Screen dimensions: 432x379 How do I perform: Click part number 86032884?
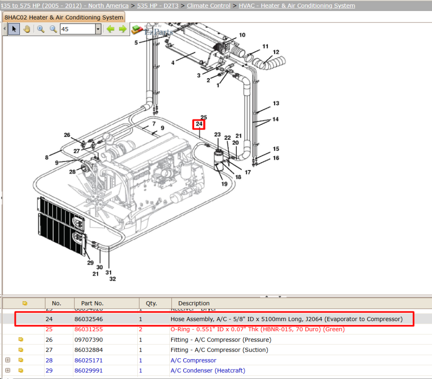coord(89,350)
